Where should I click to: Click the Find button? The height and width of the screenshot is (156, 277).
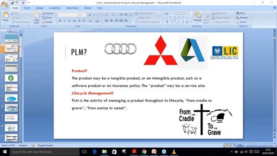241,13
